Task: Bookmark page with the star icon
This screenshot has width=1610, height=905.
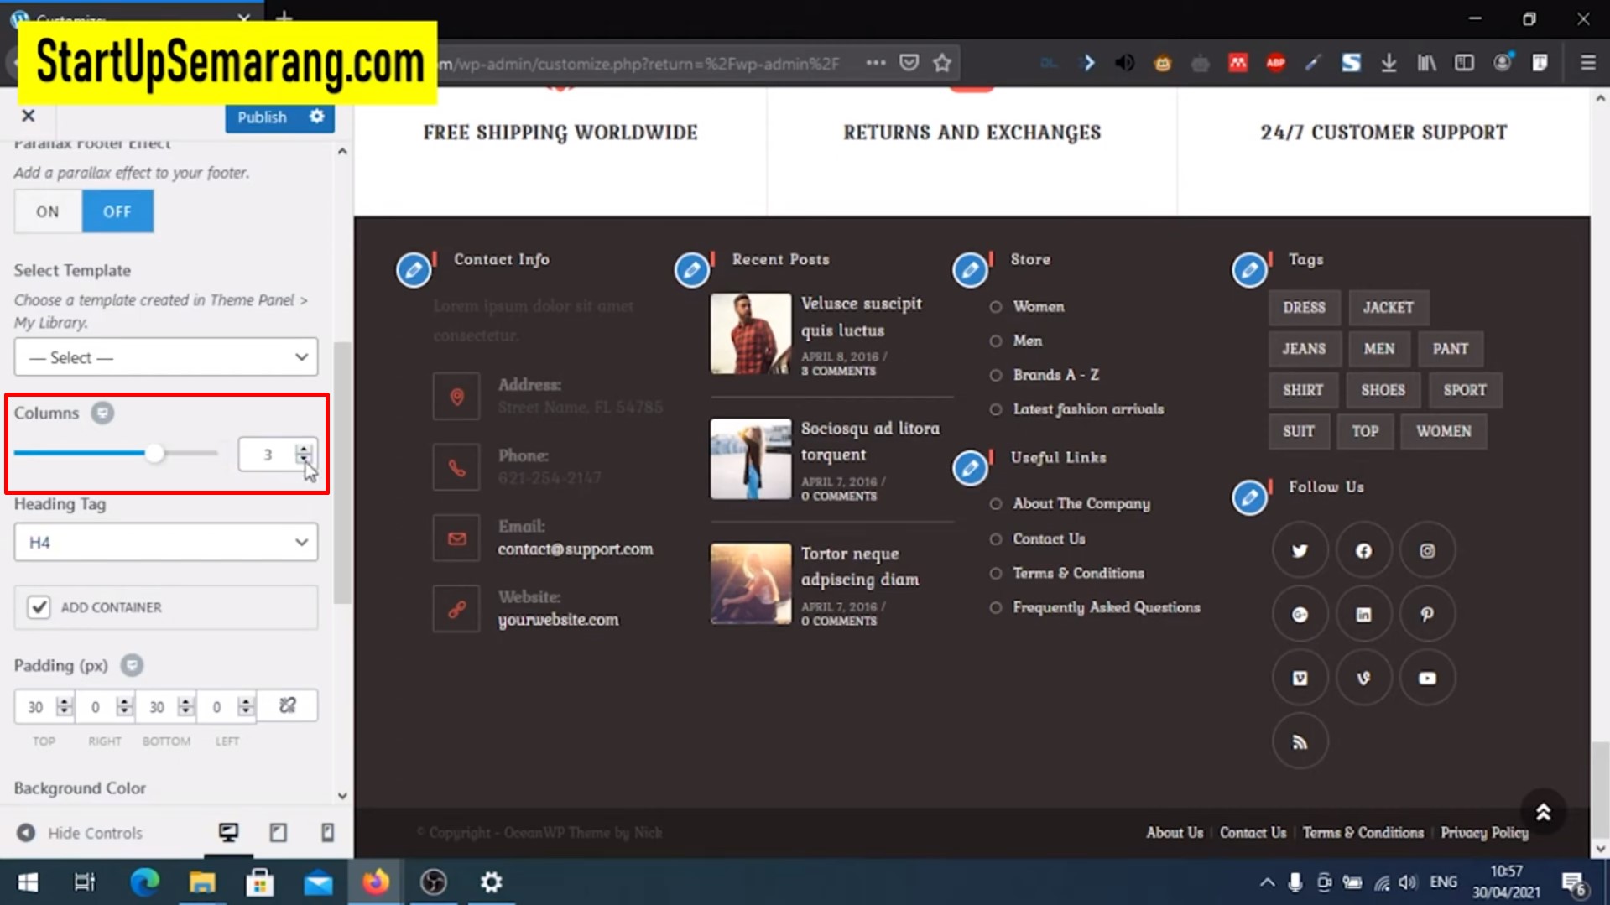Action: click(x=942, y=63)
